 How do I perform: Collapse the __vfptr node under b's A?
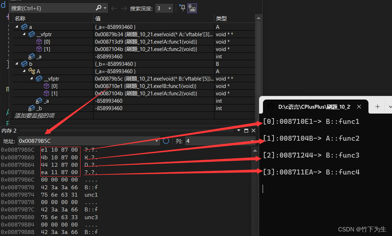click(32, 78)
